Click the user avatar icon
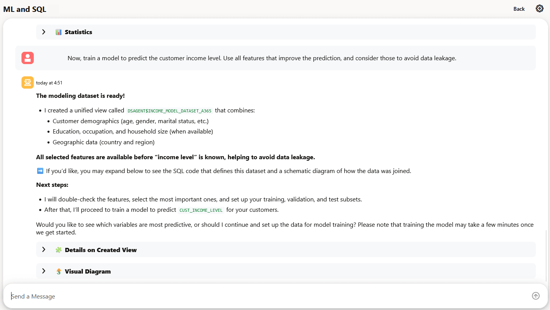 tap(28, 58)
